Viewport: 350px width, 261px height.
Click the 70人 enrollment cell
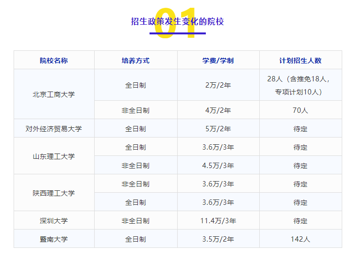pos(300,110)
